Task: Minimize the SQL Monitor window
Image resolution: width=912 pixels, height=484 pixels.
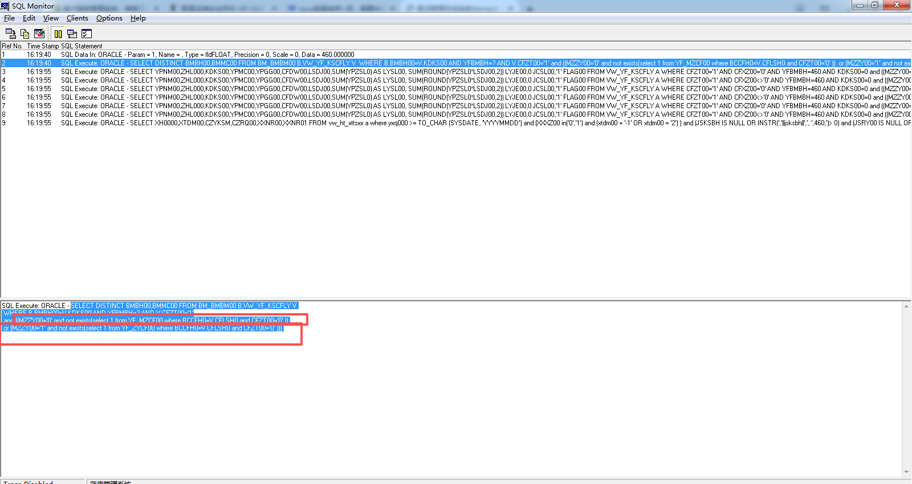Action: 860,5
